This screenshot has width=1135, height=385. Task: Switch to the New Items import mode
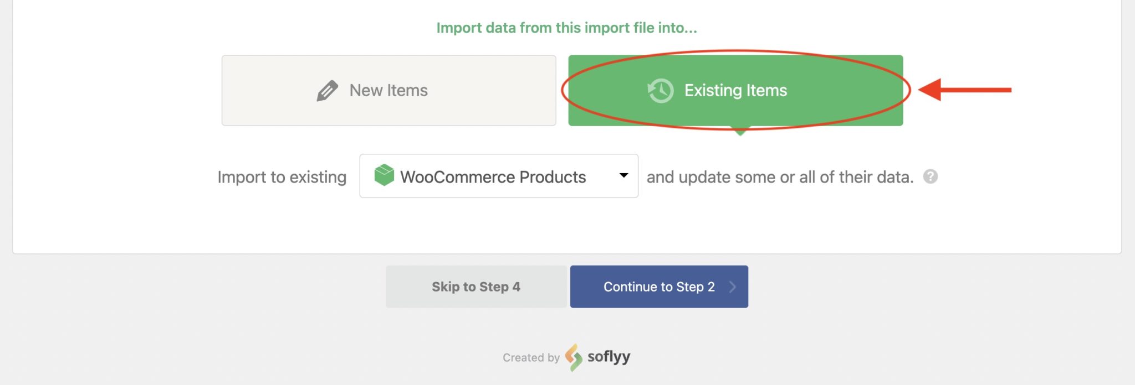tap(388, 90)
